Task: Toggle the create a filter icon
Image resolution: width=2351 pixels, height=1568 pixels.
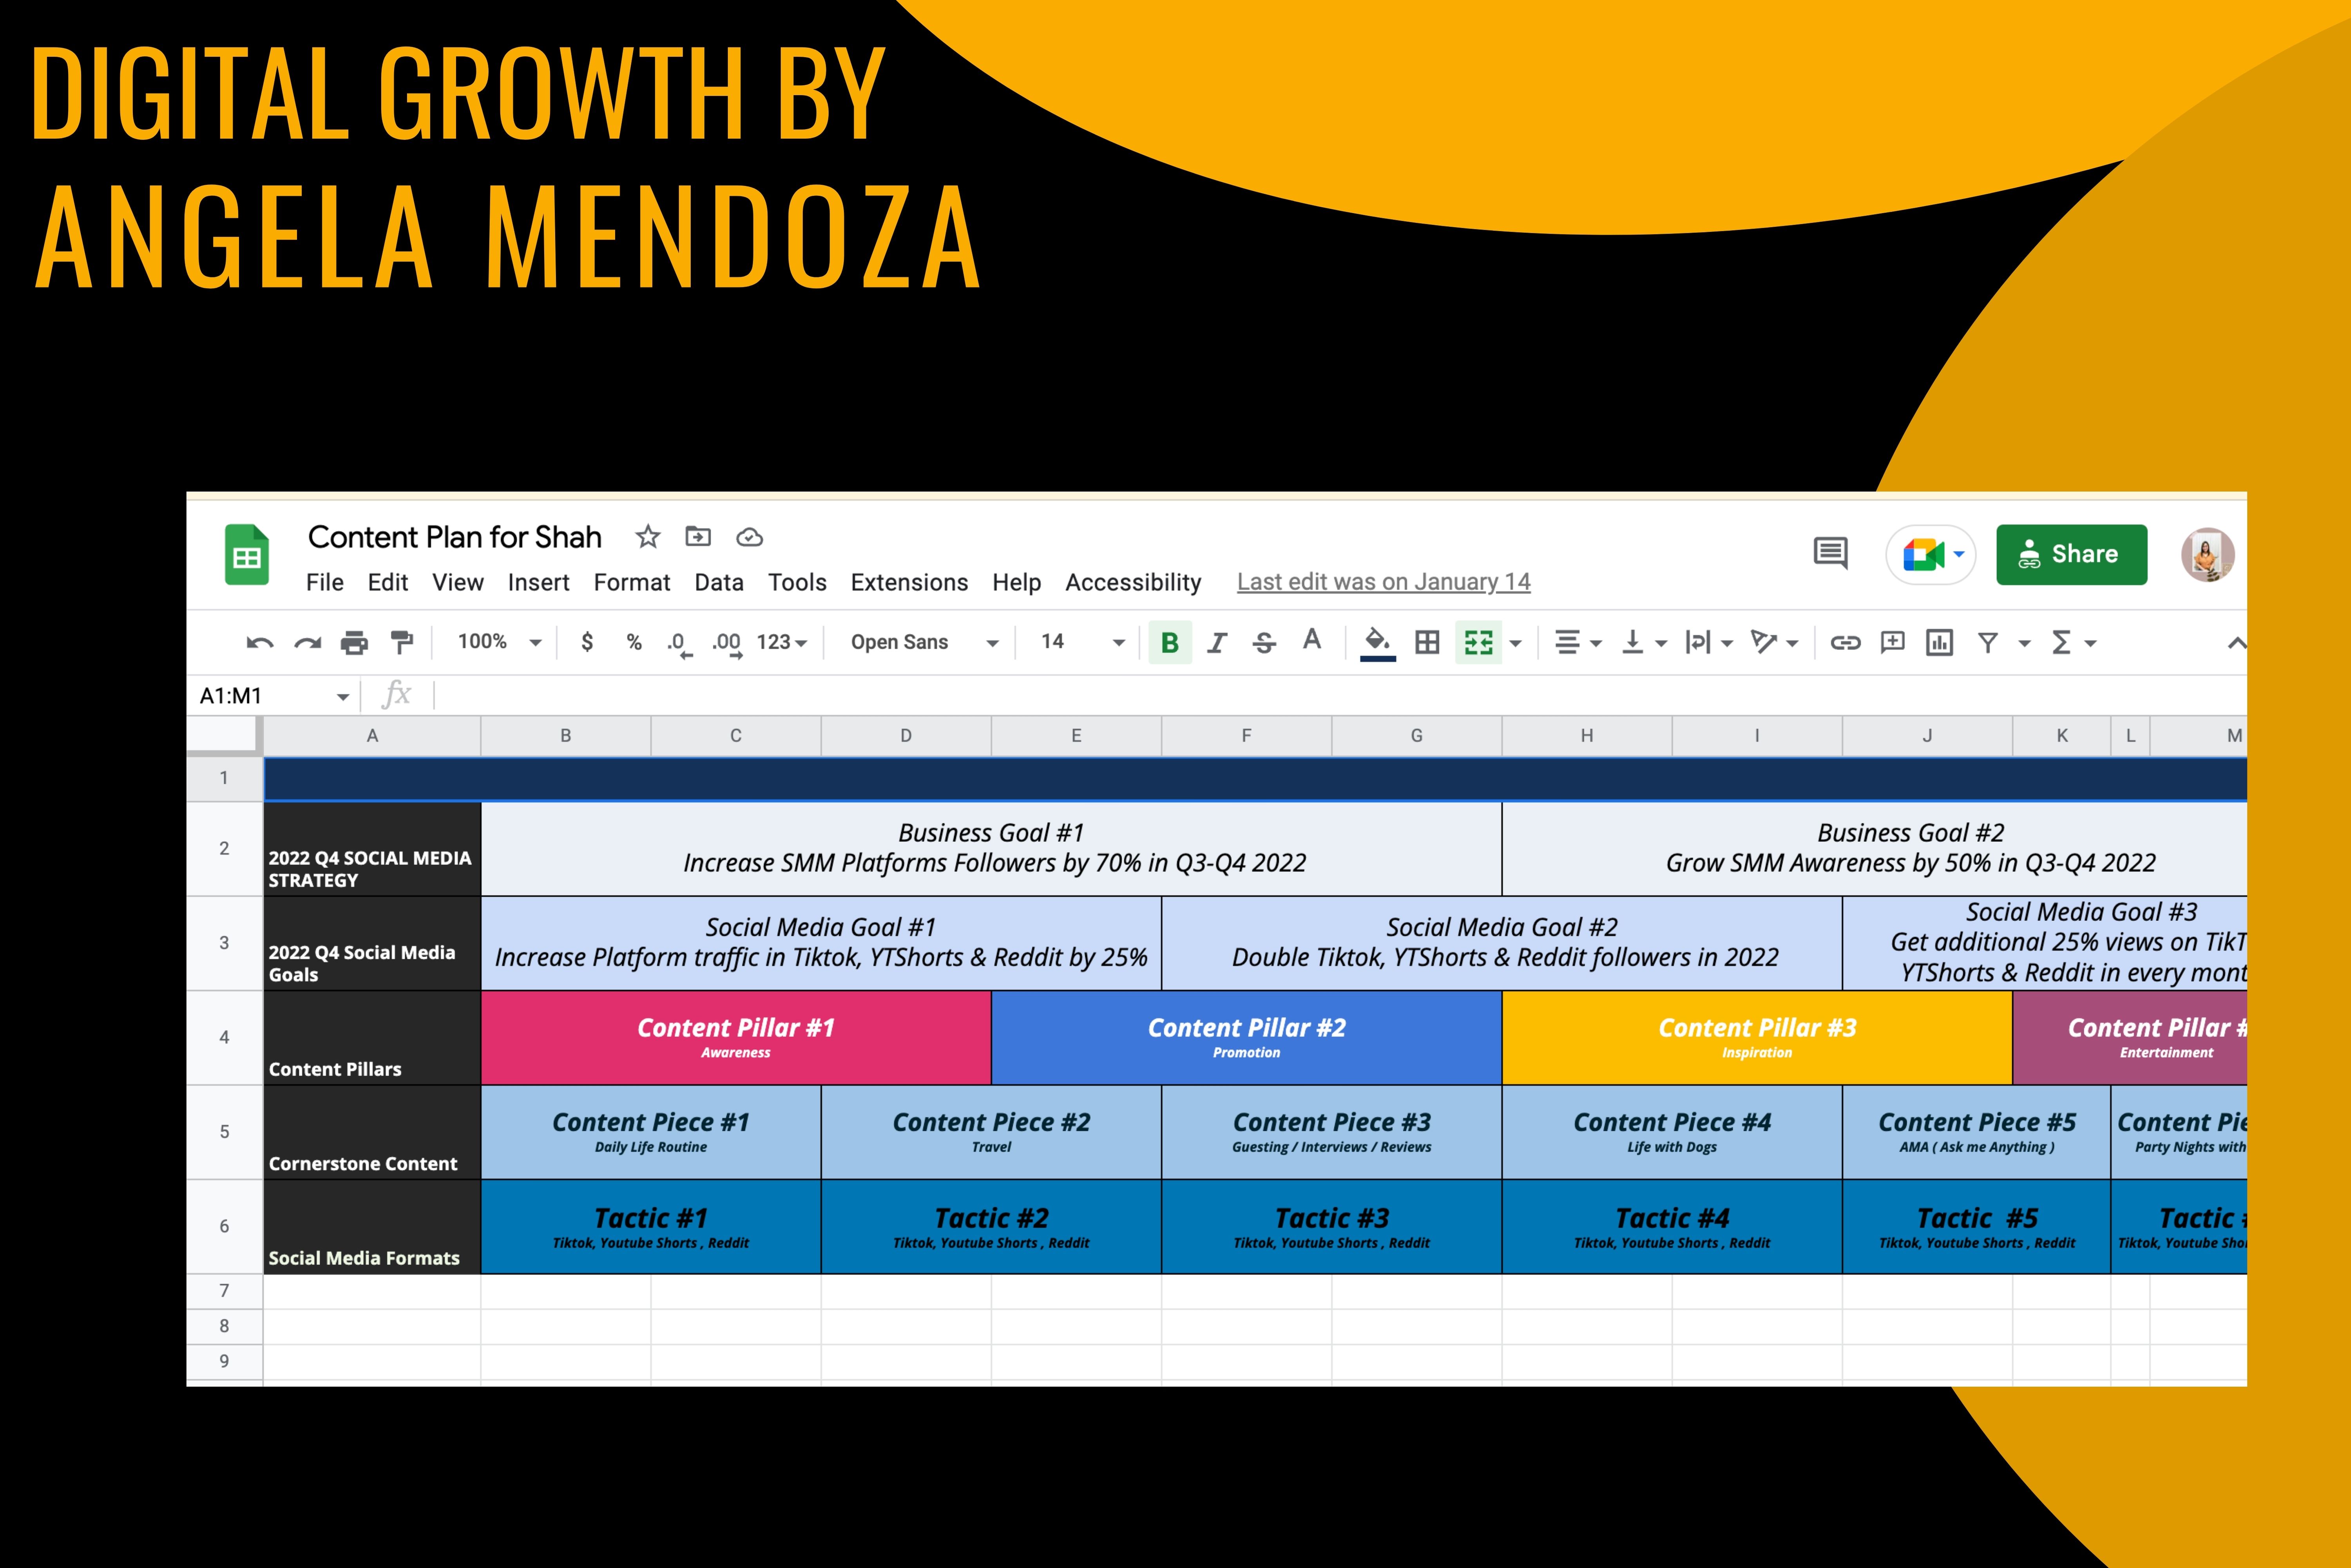Action: pos(1988,642)
